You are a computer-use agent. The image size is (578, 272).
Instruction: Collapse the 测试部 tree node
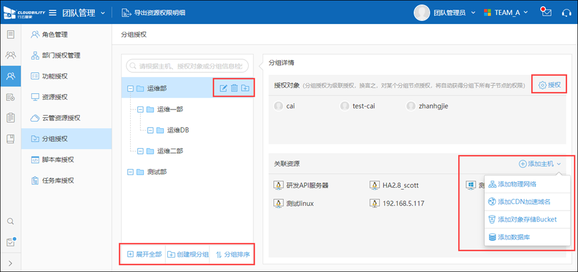tap(130, 172)
